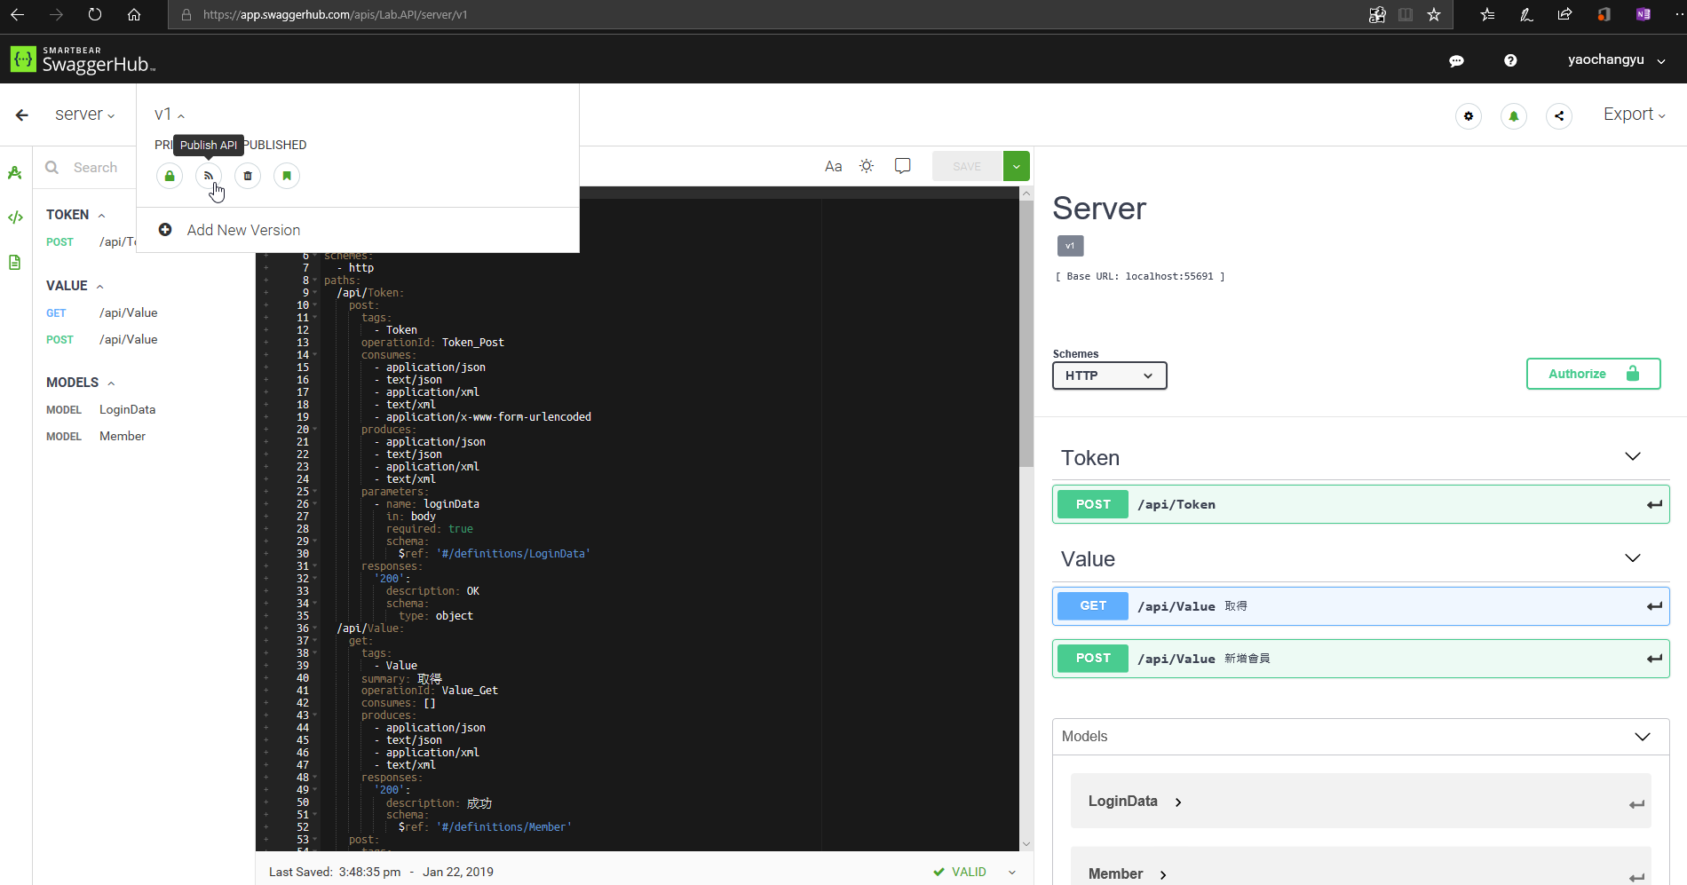Toggle editor theme with the sun icon
This screenshot has width=1687, height=885.
pyautogui.click(x=866, y=165)
